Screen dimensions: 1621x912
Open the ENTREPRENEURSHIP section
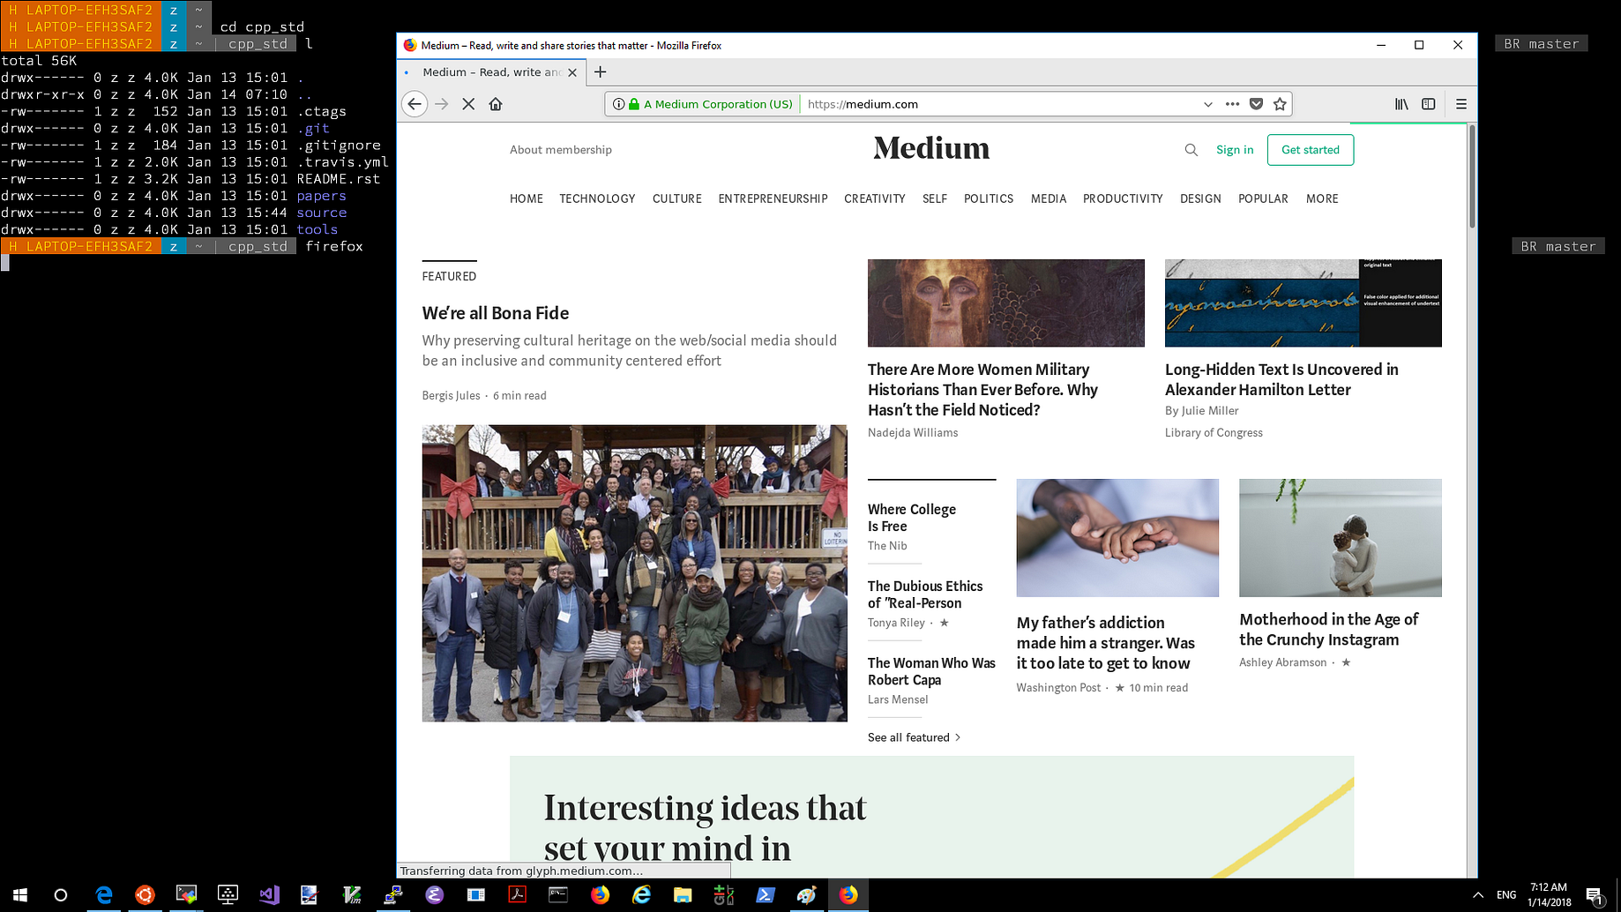click(x=773, y=198)
